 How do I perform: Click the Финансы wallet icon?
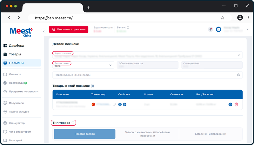tap(5, 74)
